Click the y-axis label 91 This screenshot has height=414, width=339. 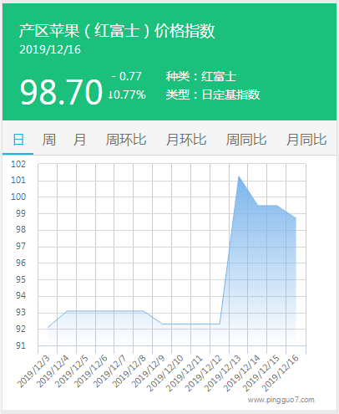(x=21, y=345)
